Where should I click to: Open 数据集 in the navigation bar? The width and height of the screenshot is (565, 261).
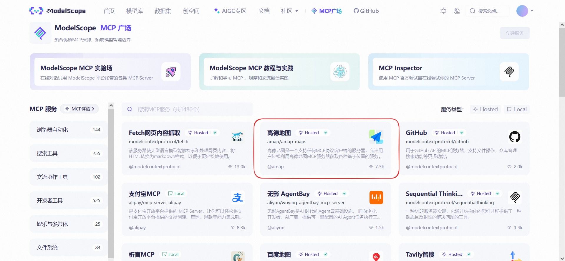[163, 11]
